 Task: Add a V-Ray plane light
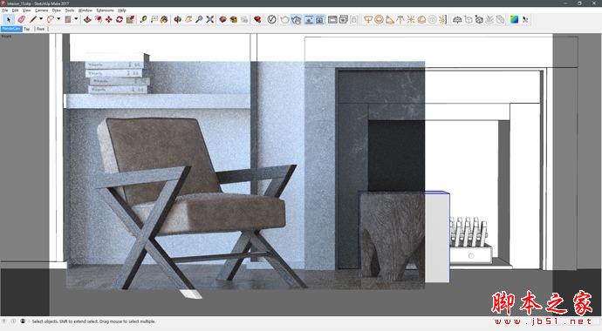[368, 19]
